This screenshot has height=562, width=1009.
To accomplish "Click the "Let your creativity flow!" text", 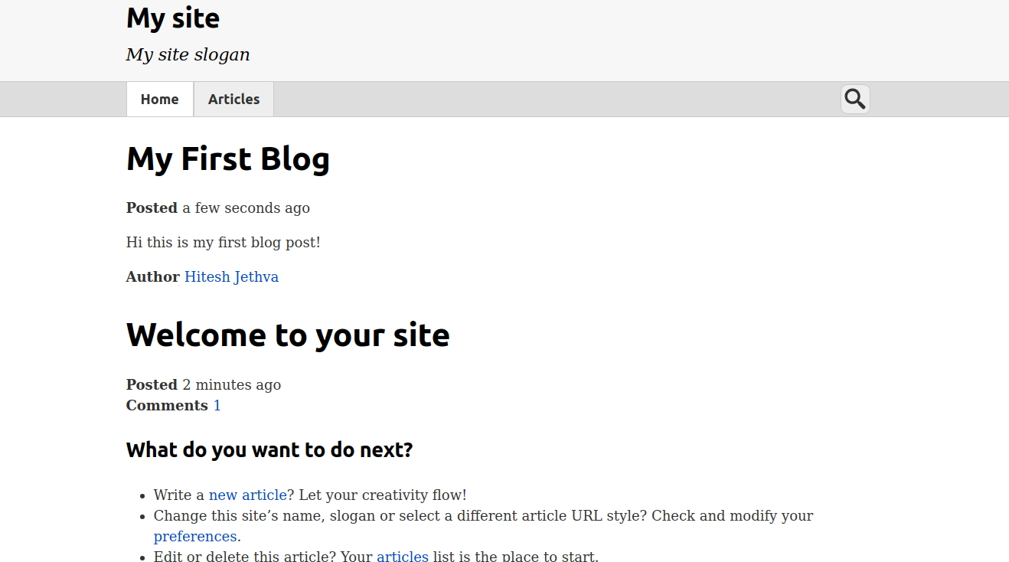I will tap(382, 495).
